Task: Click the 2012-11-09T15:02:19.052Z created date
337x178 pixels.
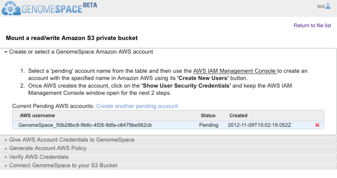Action: click(x=259, y=125)
